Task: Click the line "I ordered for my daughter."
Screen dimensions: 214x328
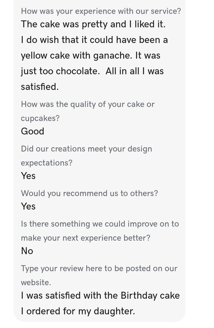Action: click(x=78, y=311)
